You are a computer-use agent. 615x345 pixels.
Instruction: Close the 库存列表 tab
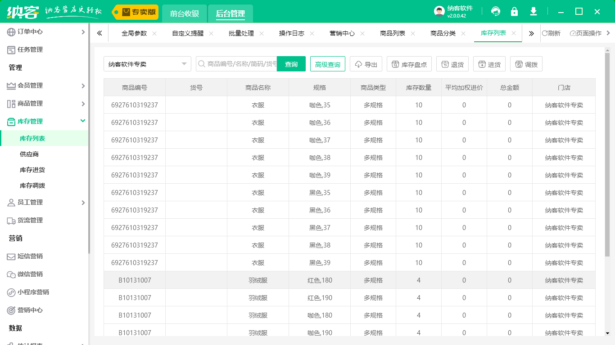514,33
